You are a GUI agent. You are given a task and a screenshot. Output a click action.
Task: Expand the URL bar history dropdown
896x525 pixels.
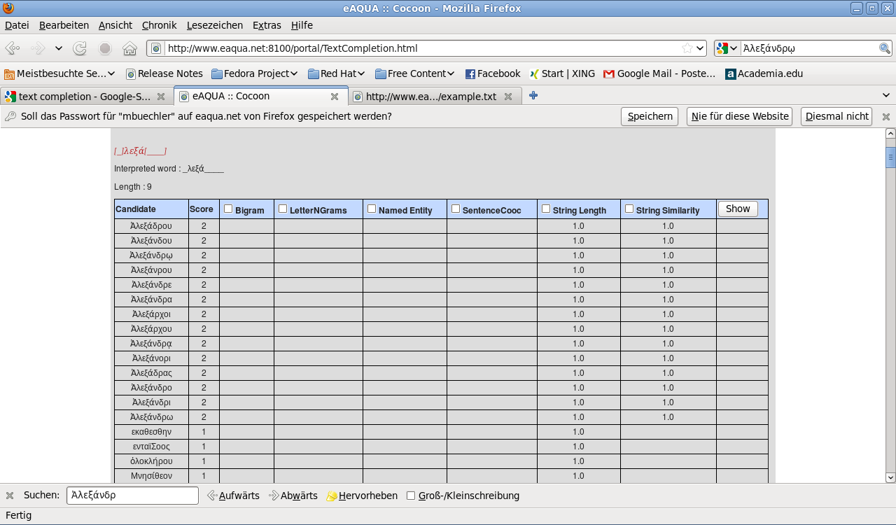coord(700,48)
